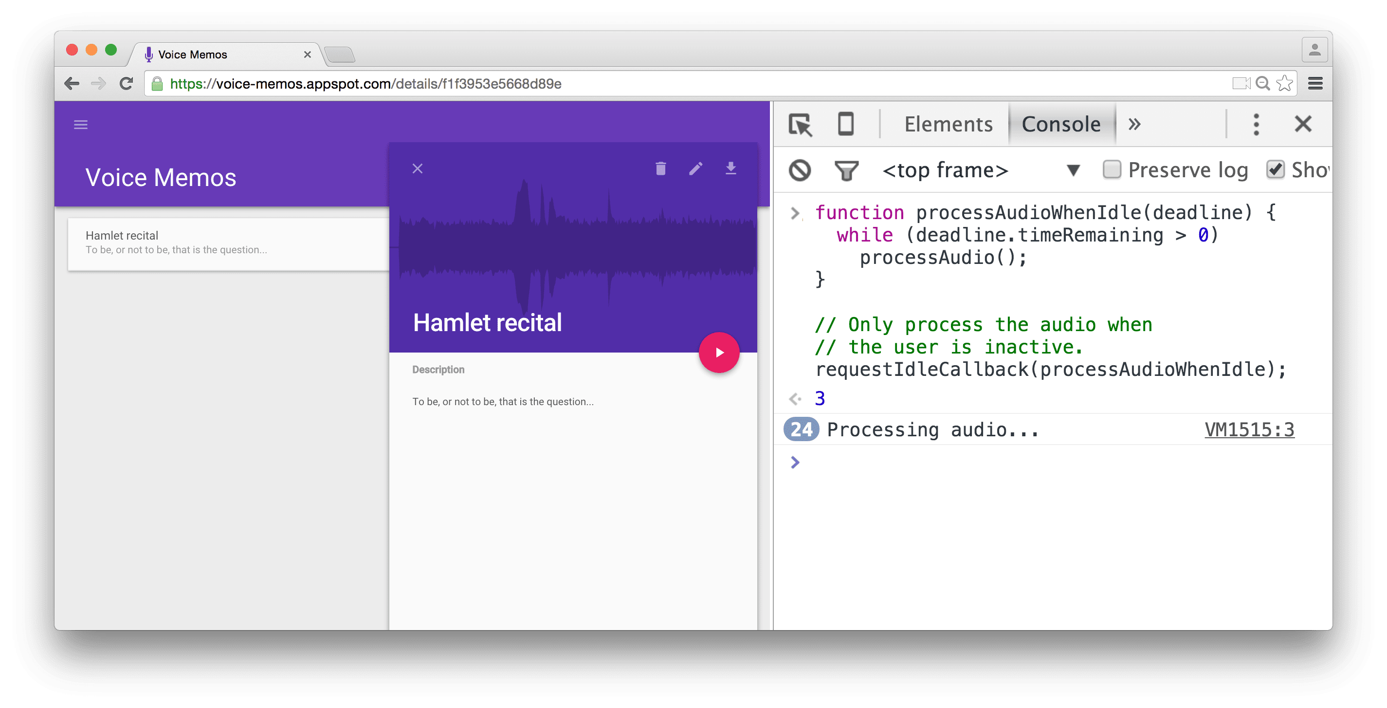Click the hamburger menu icon in Voice Memos
Image resolution: width=1387 pixels, height=708 pixels.
click(x=80, y=125)
